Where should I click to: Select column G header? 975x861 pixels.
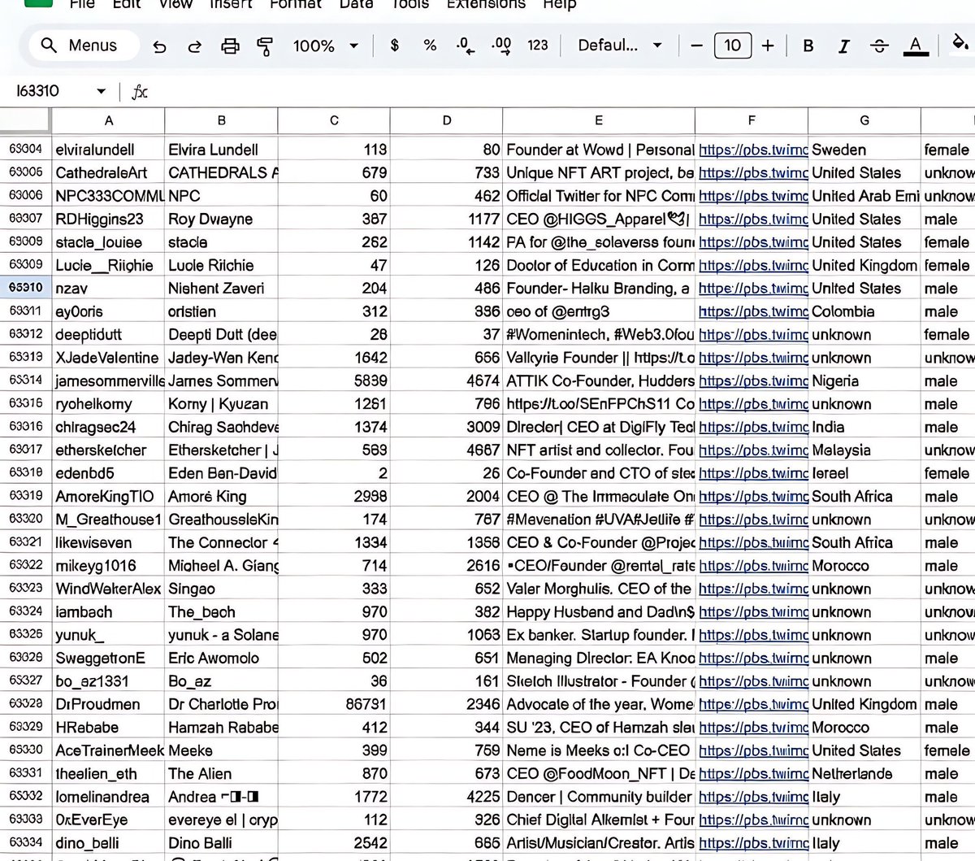pos(864,120)
